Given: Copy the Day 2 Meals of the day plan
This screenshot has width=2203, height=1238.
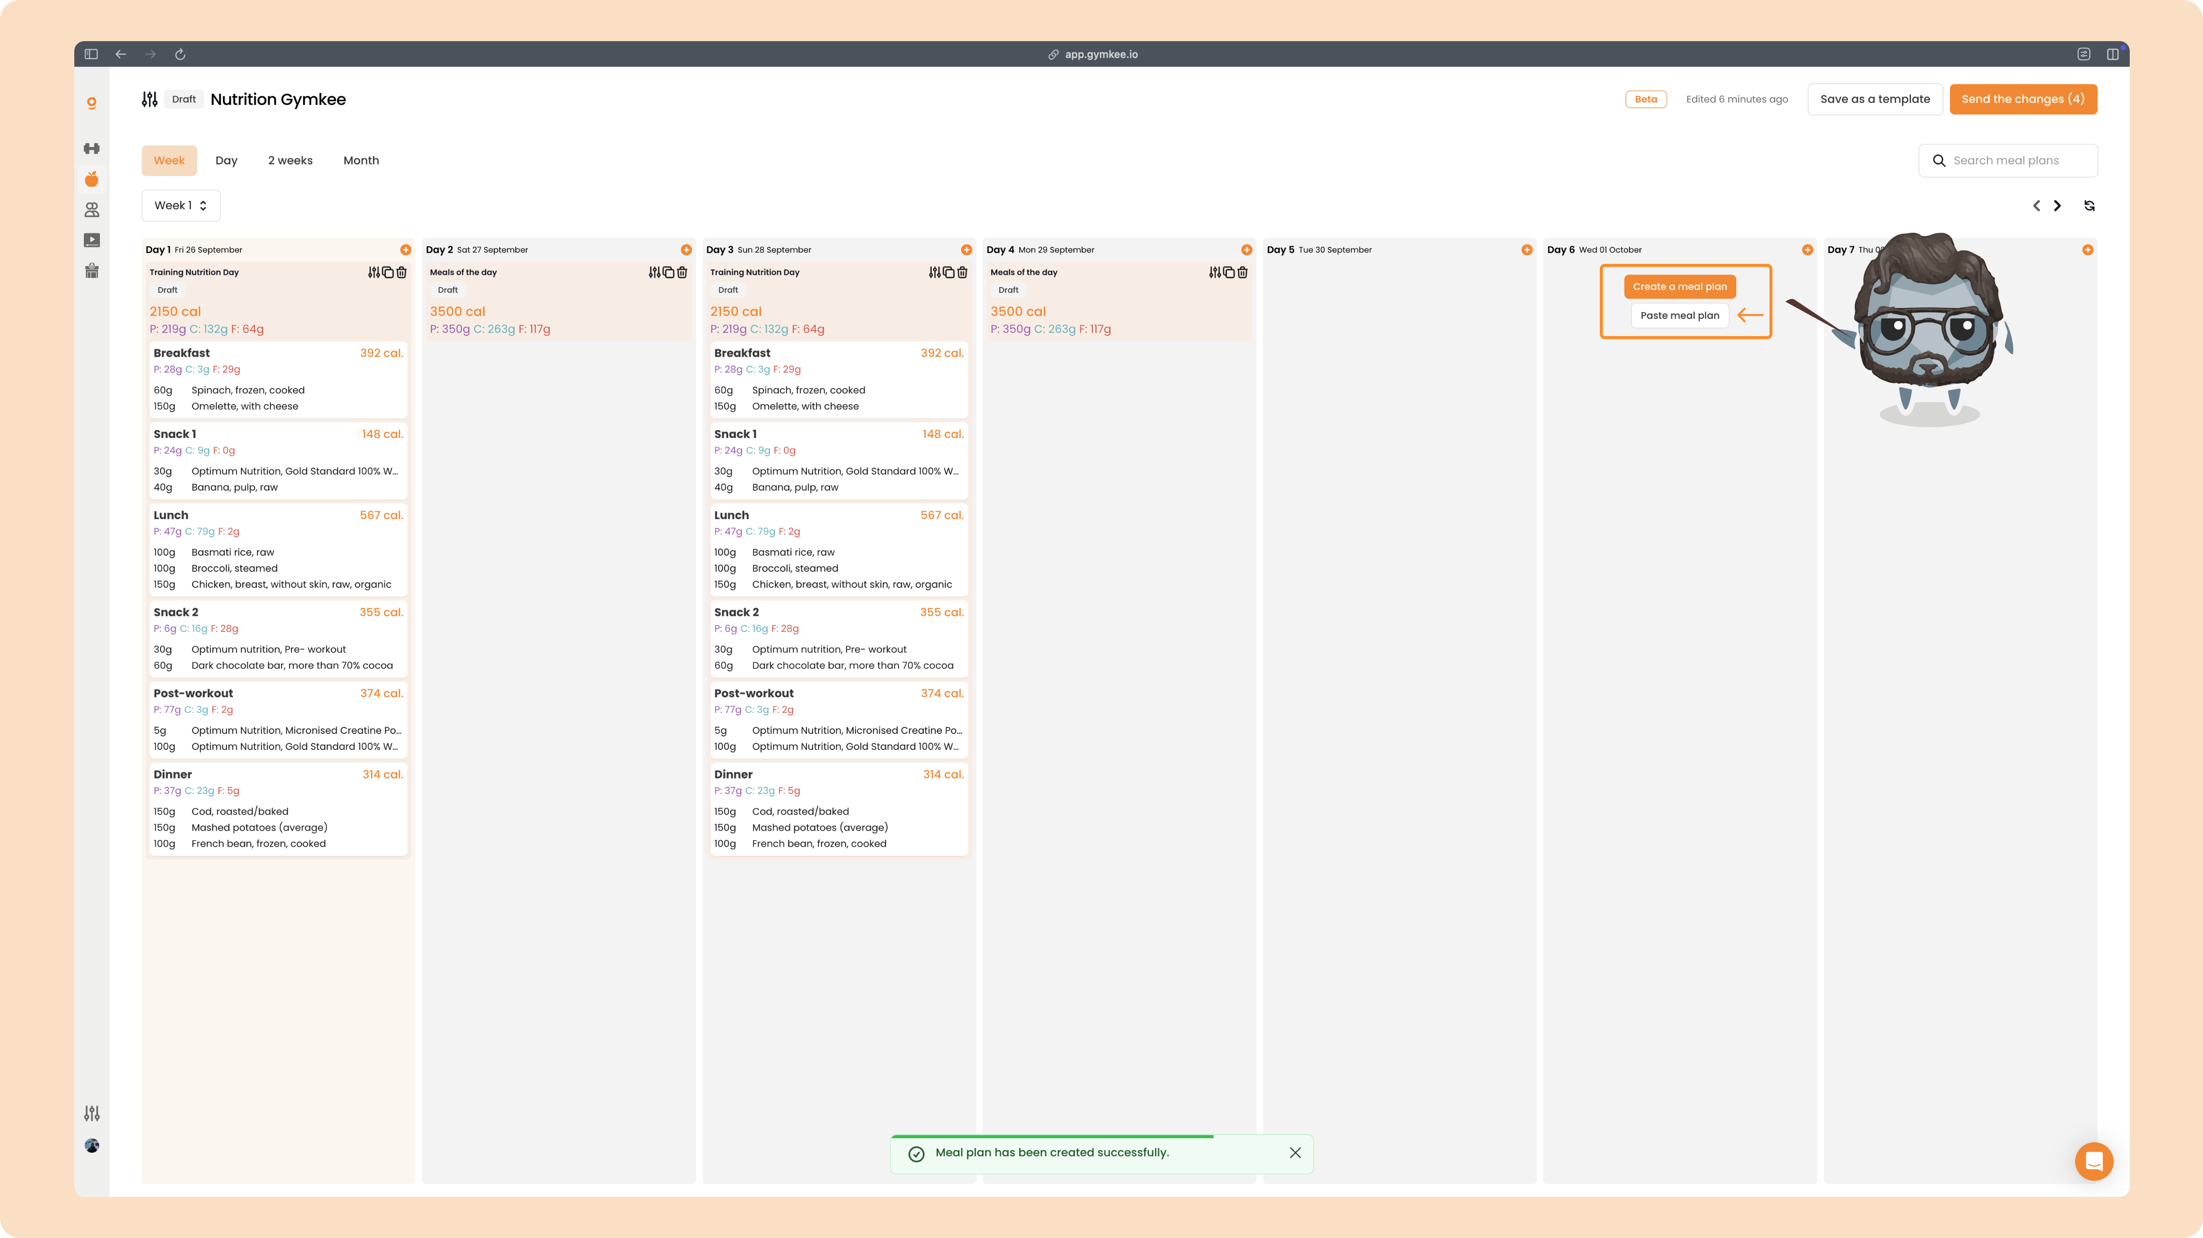Looking at the screenshot, I should pos(668,272).
